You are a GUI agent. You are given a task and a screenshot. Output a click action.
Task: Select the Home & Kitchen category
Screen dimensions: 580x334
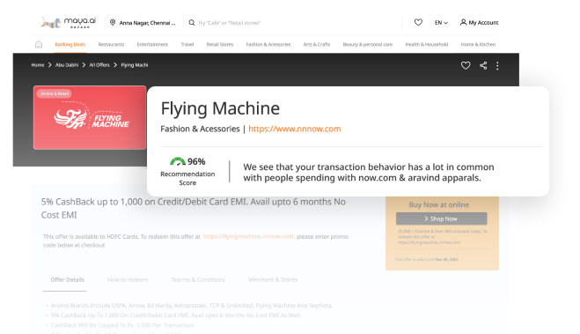pos(478,44)
